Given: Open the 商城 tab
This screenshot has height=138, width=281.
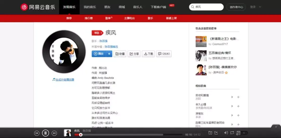Looking at the screenshot, I should pos(122,7).
